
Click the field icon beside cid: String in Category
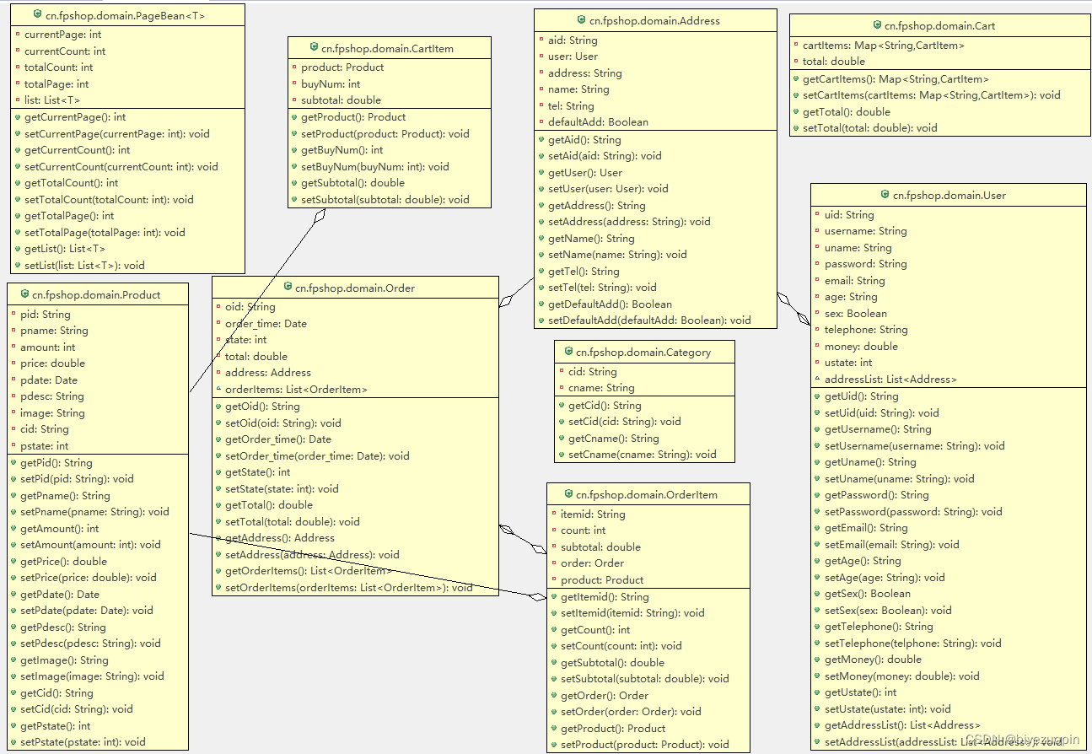tap(562, 371)
